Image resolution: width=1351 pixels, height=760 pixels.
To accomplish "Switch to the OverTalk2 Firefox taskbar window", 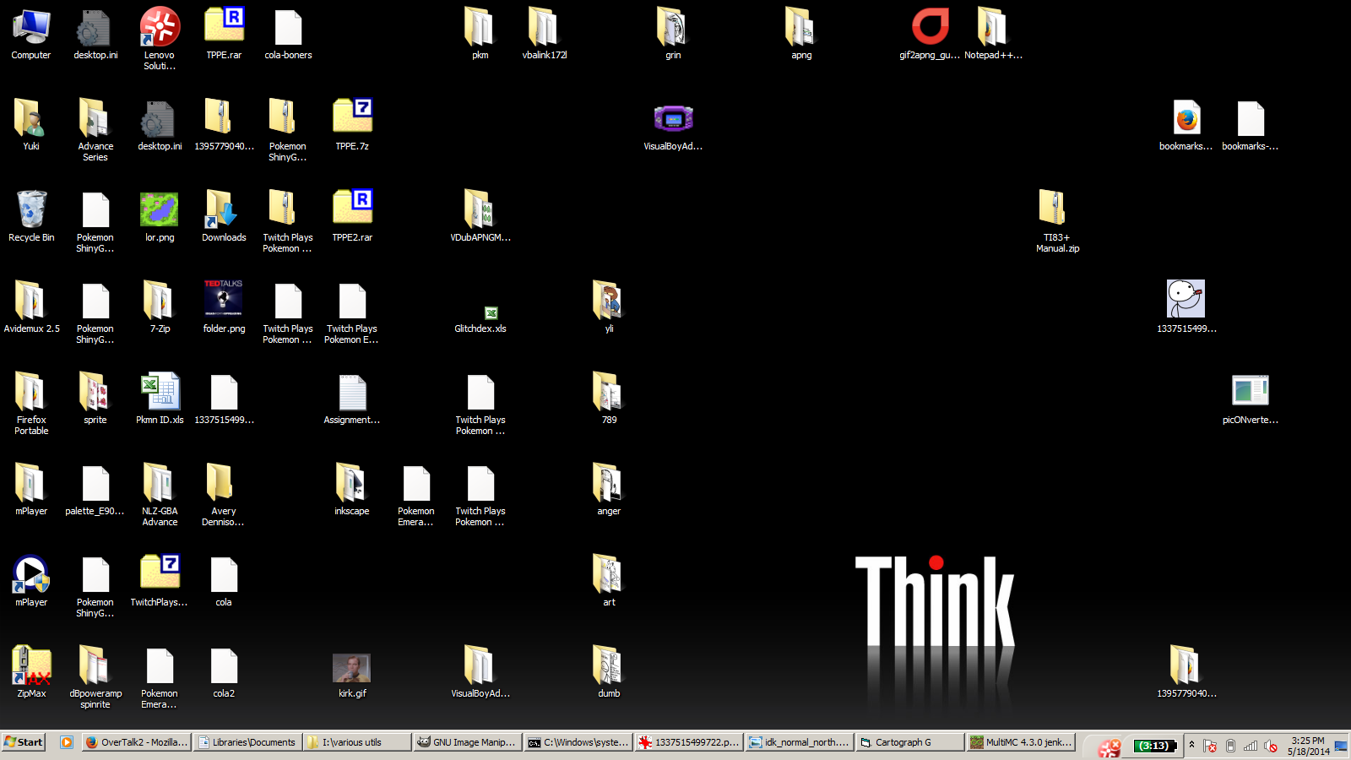I will [135, 742].
